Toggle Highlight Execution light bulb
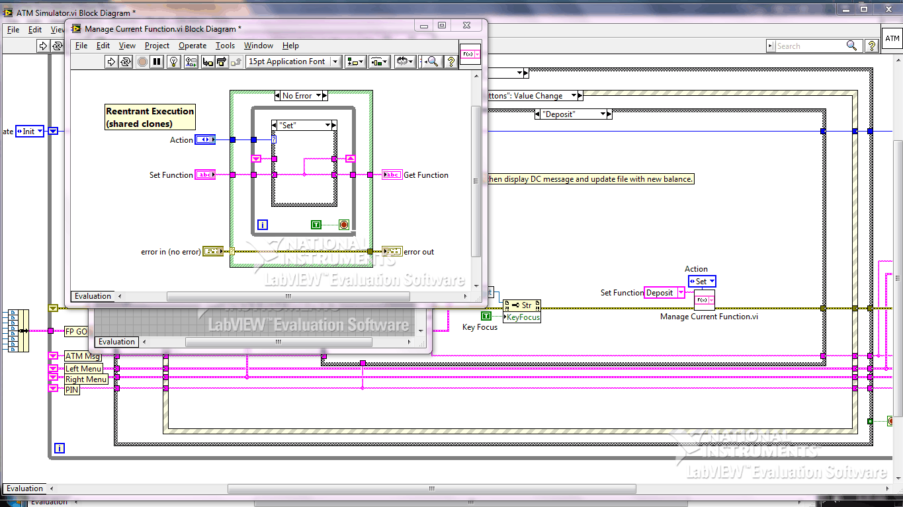The image size is (903, 507). 174,61
